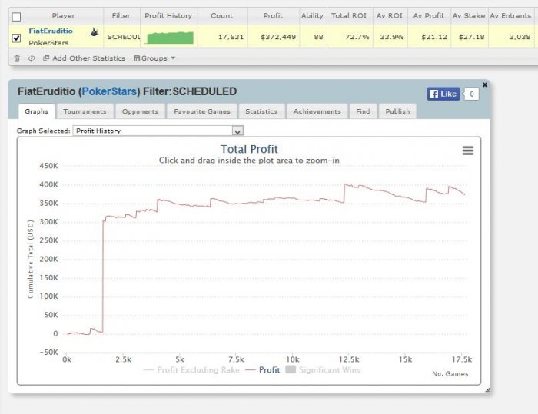Go to the Favourite Games tab

click(202, 111)
